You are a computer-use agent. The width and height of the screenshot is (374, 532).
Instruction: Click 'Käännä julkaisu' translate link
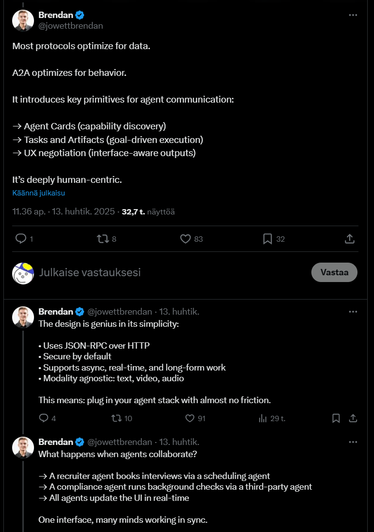39,193
